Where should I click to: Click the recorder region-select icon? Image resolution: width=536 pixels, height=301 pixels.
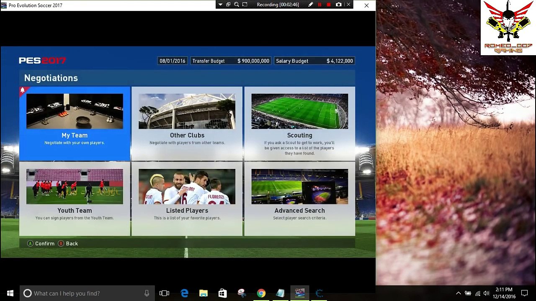coord(245,5)
